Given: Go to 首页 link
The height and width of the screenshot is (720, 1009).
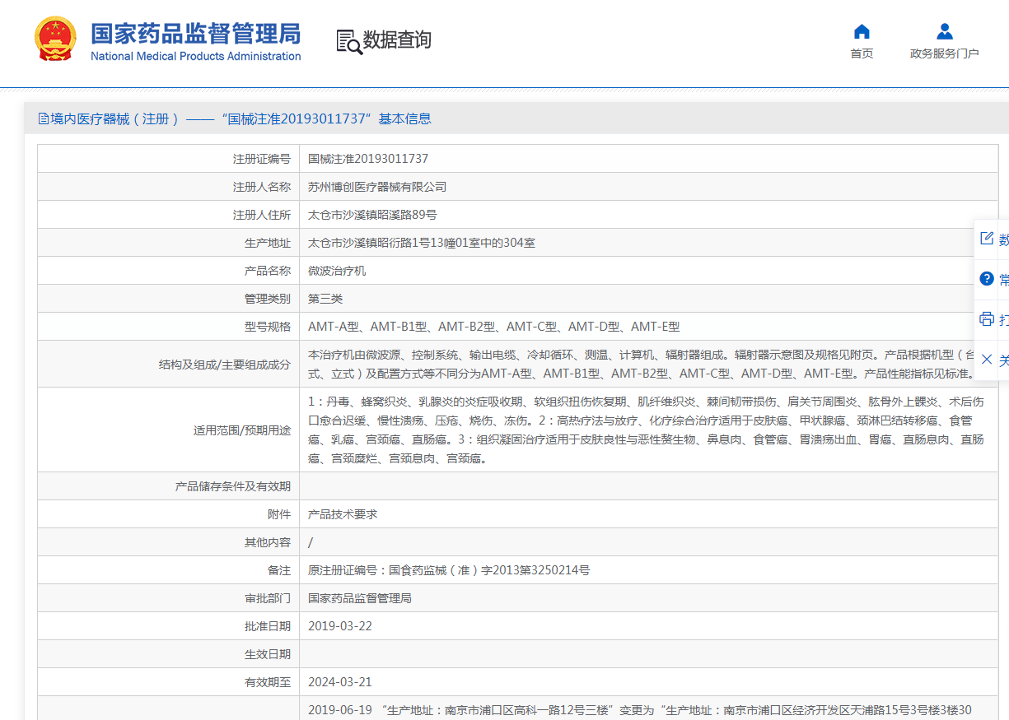Looking at the screenshot, I should tap(862, 53).
